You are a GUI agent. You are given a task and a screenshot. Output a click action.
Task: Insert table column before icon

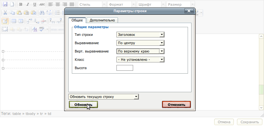point(52,21)
